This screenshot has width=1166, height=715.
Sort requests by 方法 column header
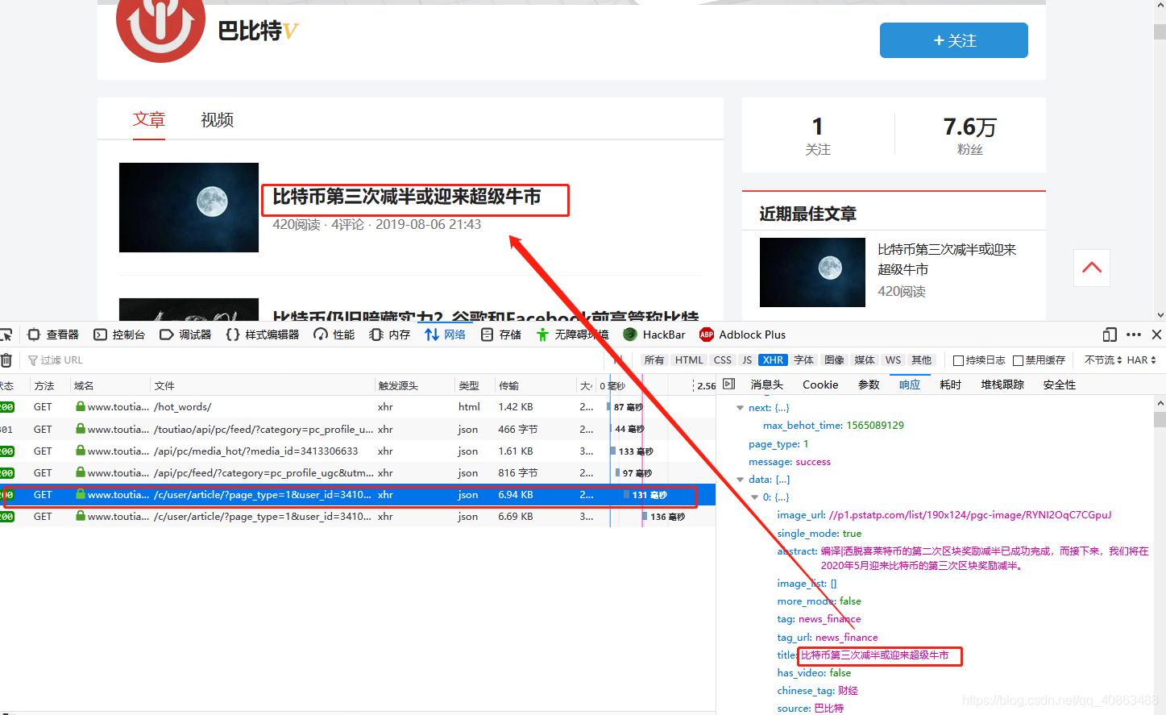coord(50,385)
